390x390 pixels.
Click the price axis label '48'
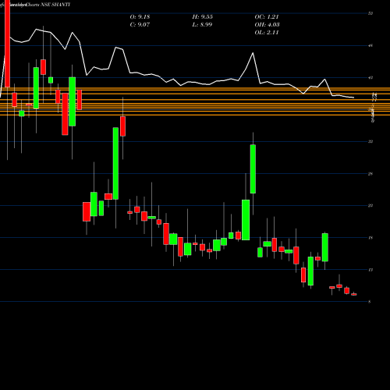coord(370,46)
